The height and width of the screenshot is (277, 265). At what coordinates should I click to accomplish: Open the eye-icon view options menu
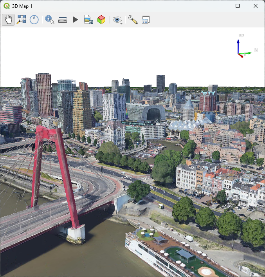[117, 20]
